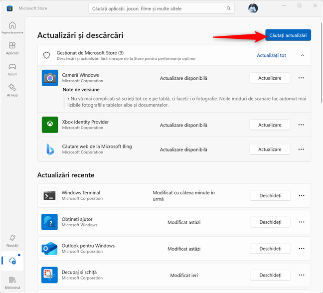Image resolution: width=323 pixels, height=293 pixels.
Task: Collapse the Gestionat de Microsoft Store section
Action: click(302, 55)
